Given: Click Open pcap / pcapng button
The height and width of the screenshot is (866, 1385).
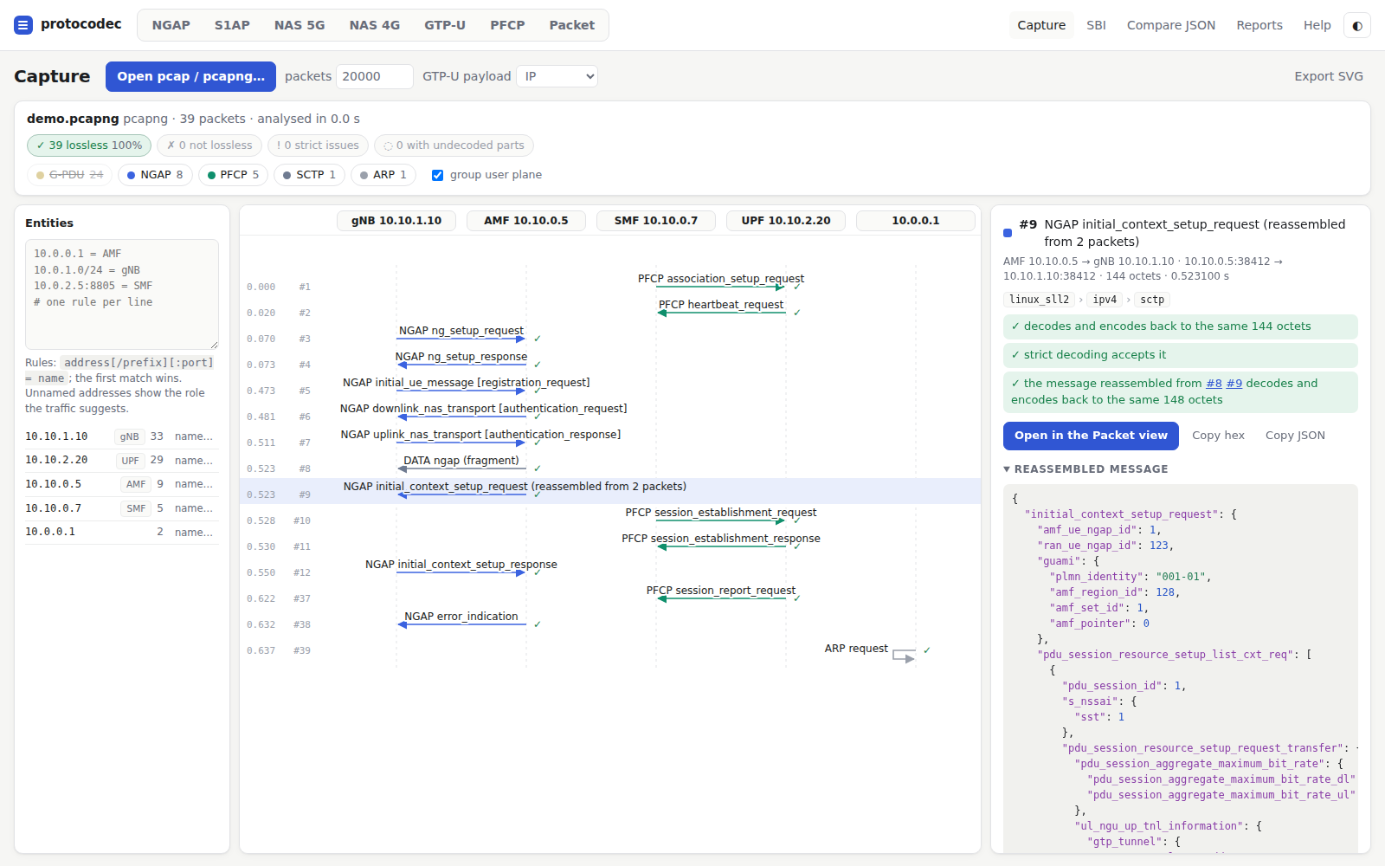Looking at the screenshot, I should pos(190,76).
